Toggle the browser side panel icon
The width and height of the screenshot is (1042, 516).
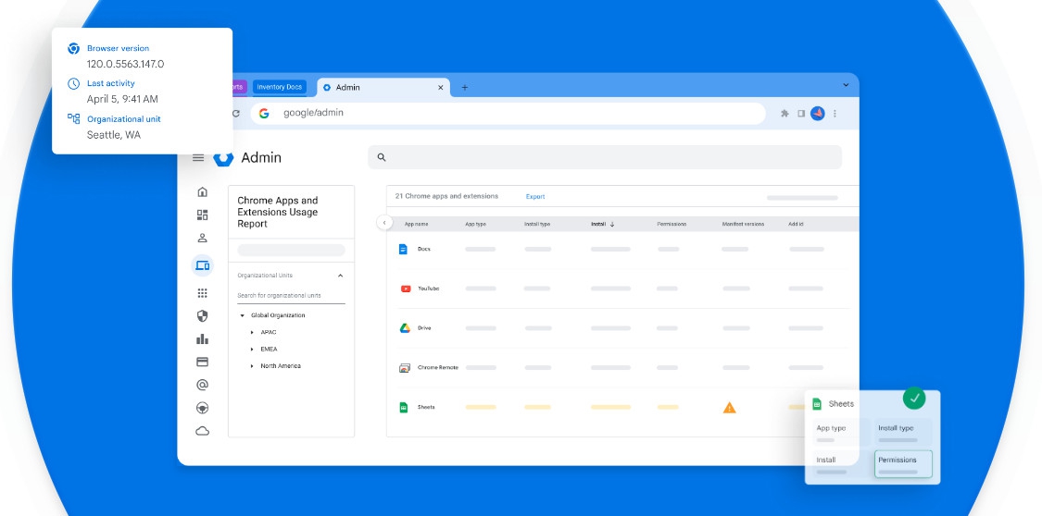pos(801,114)
